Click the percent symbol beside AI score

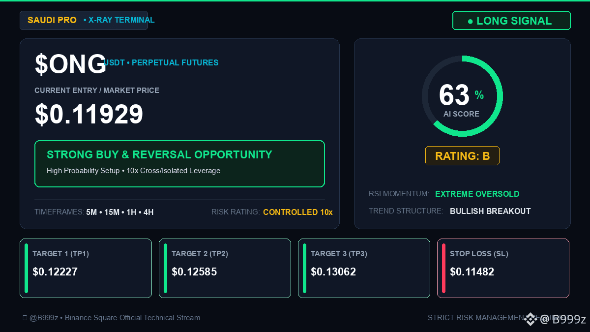(x=479, y=95)
